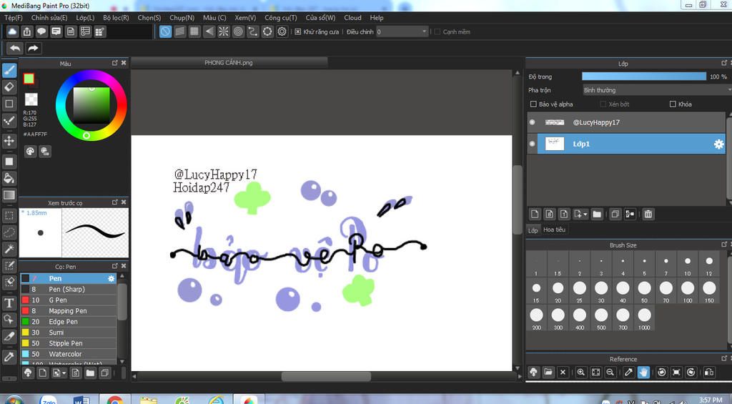Open the Tệp(F) menu
732x404 pixels.
(14, 18)
